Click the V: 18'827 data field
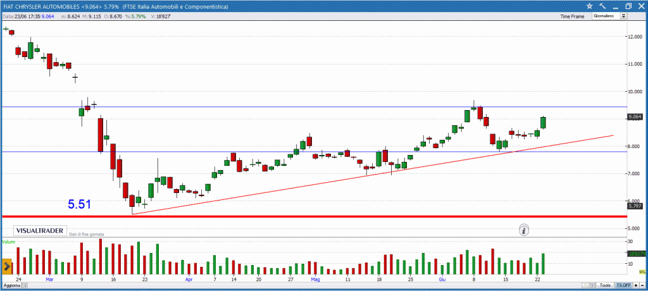Viewport: 648px width, 291px height. [161, 16]
